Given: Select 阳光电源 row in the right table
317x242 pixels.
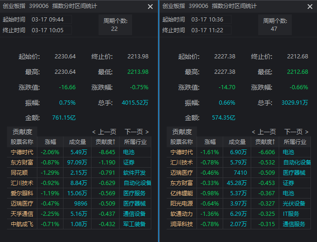Looking at the screenshot, I should [x=182, y=204].
